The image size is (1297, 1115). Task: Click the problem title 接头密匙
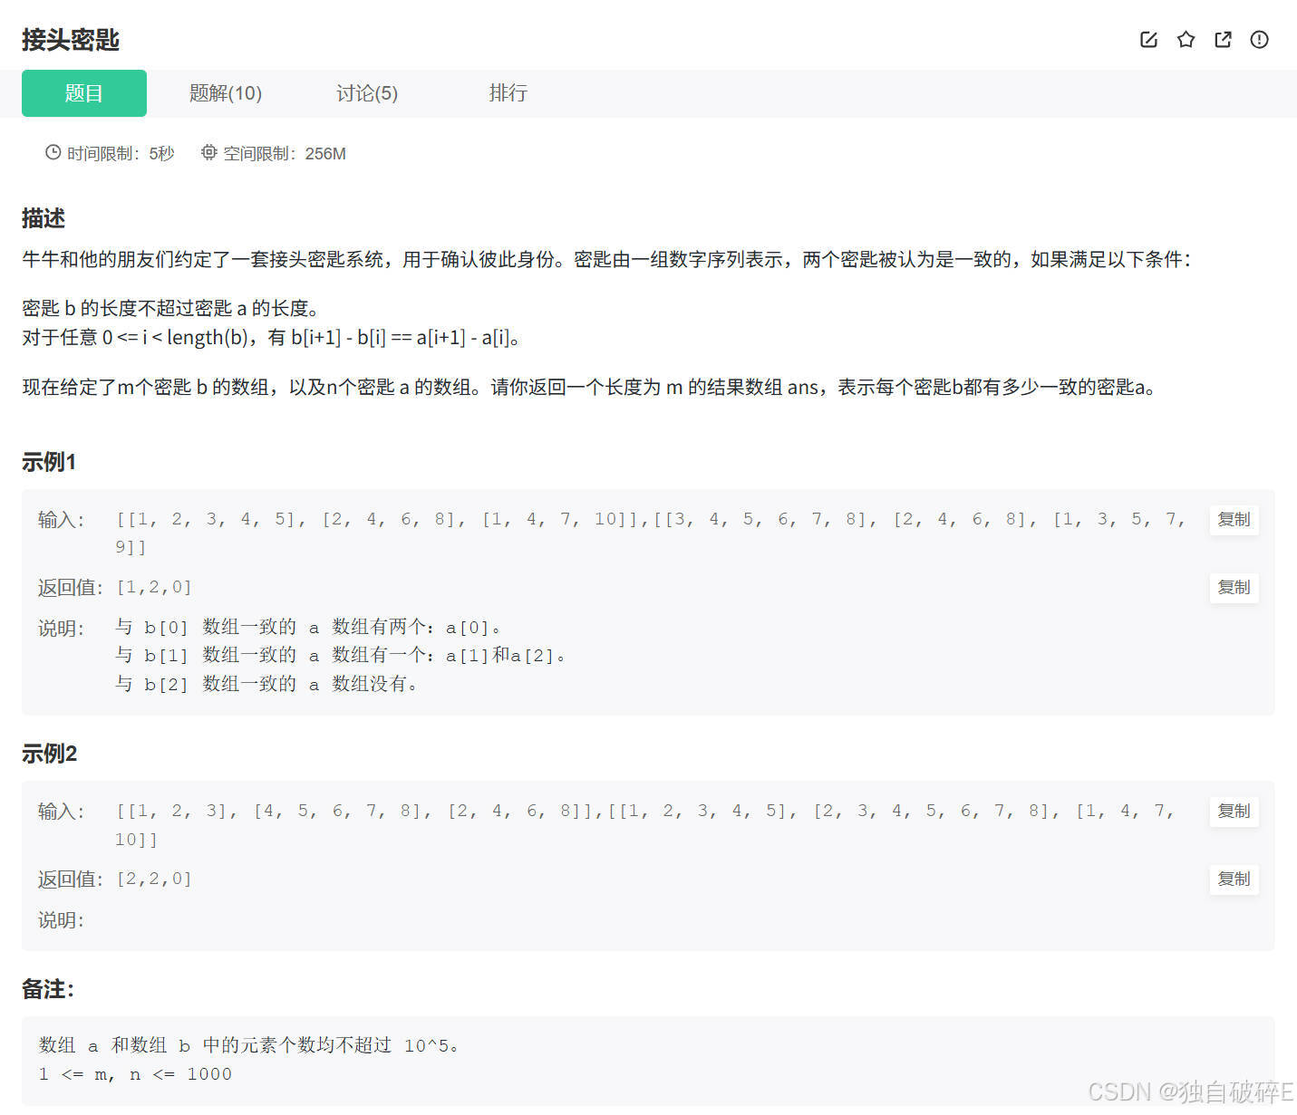click(71, 40)
